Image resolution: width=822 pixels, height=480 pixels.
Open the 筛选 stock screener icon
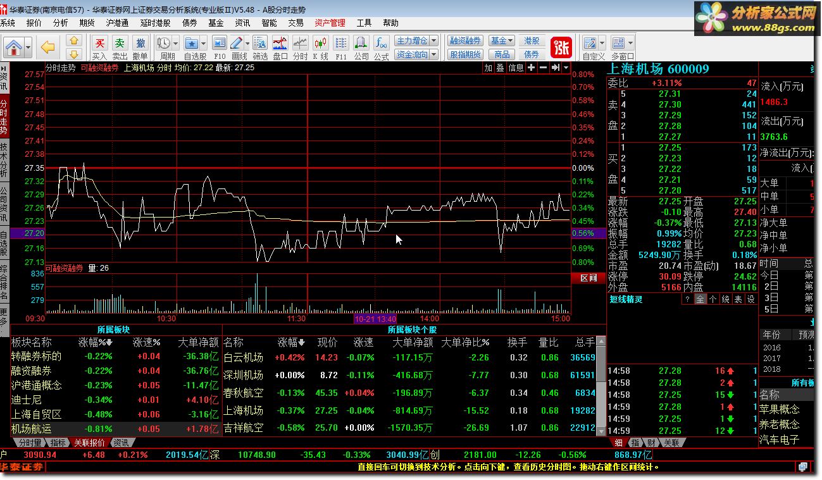260,43
